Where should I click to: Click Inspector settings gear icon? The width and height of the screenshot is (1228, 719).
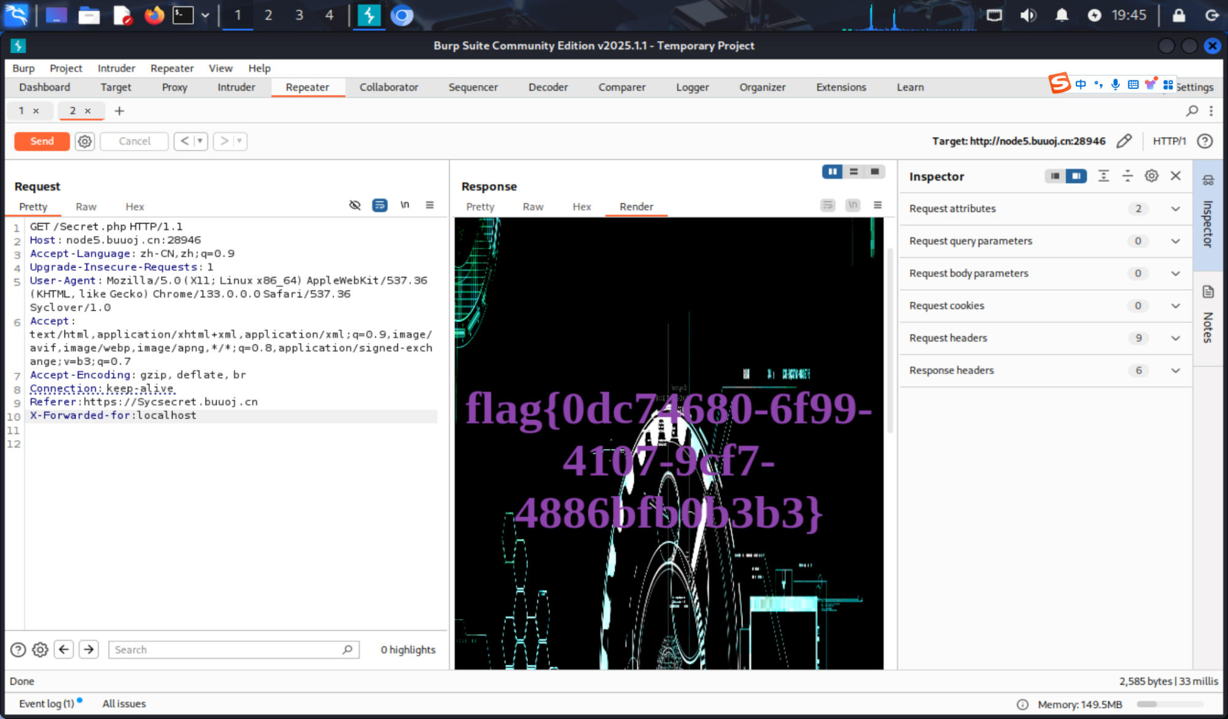1151,176
